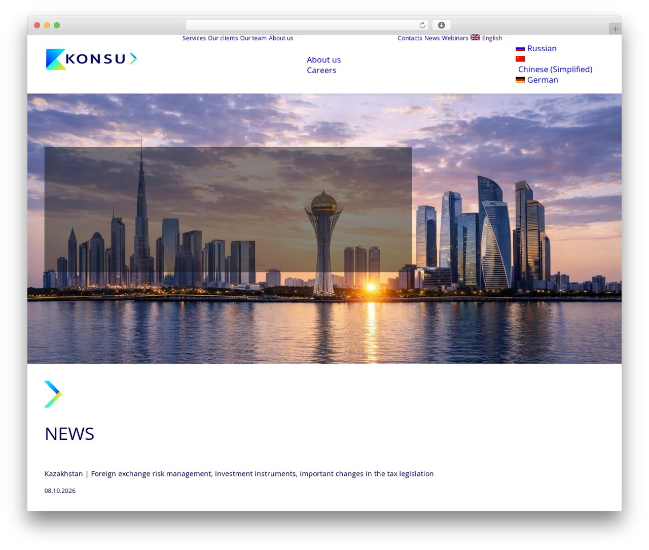The width and height of the screenshot is (649, 550).
Task: Open About us in the small top menu
Action: pyautogui.click(x=281, y=38)
